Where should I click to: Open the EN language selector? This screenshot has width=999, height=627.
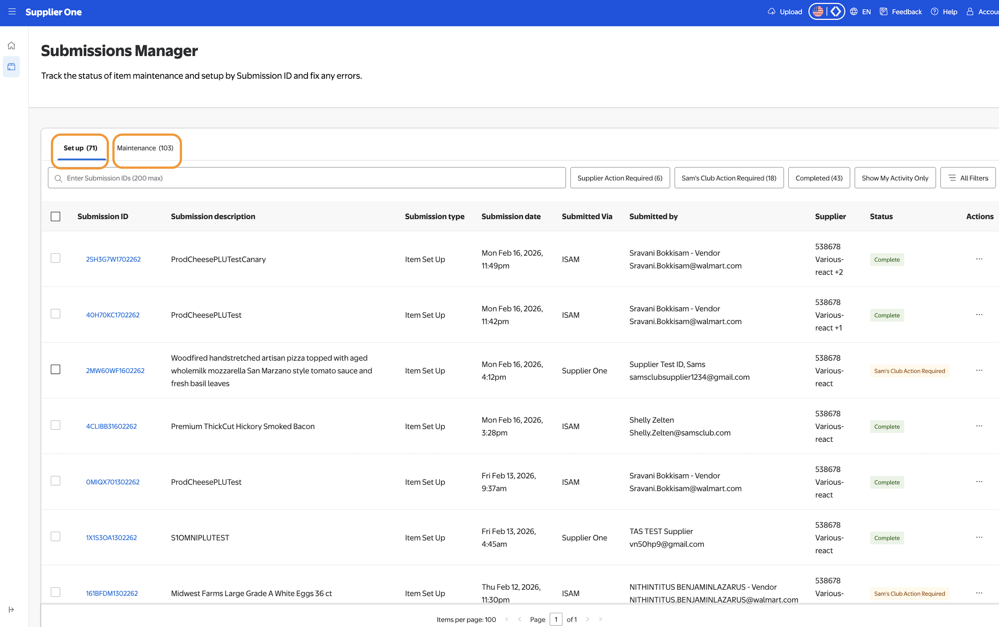tap(861, 12)
